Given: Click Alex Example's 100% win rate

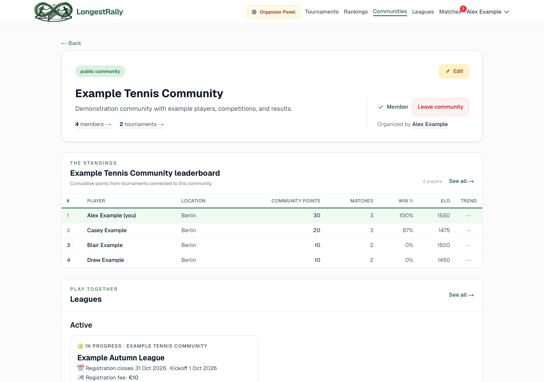Looking at the screenshot, I should click(406, 216).
